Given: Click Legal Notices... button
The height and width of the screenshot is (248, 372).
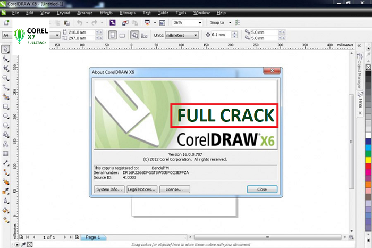Looking at the screenshot, I should 142,189.
